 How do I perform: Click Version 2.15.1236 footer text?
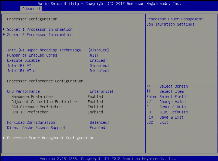click(108, 159)
